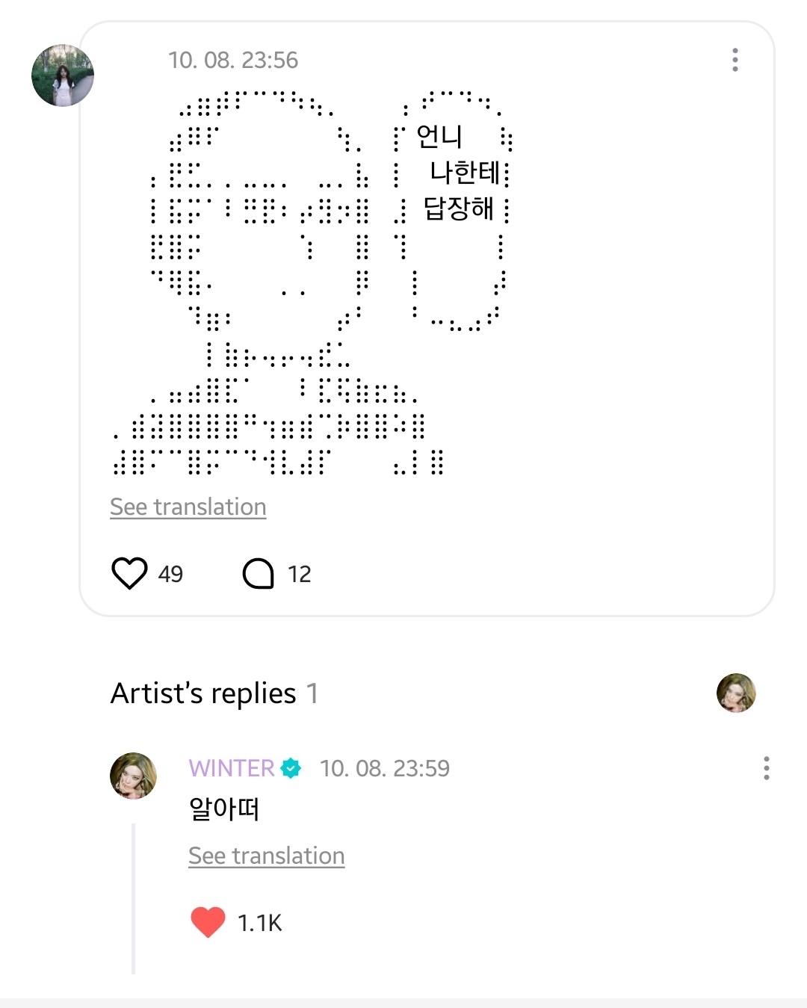
Task: Open WINTER reply's three-dot options menu
Action: point(767,768)
